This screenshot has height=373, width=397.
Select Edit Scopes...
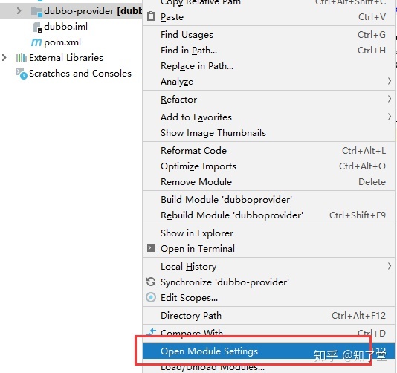(x=268, y=298)
